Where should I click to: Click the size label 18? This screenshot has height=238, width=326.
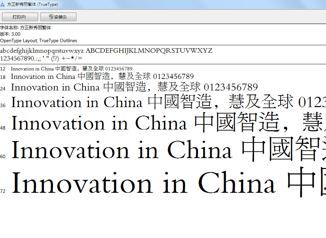(3, 77)
